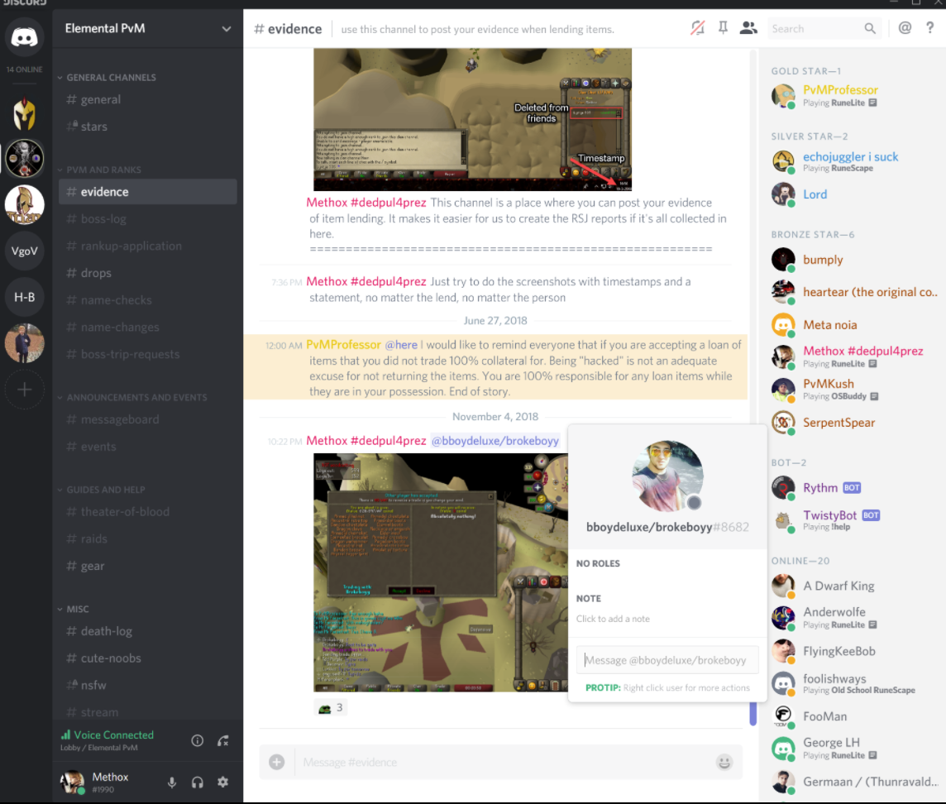Toggle headphone deafen
The height and width of the screenshot is (804, 946).
coord(198,782)
